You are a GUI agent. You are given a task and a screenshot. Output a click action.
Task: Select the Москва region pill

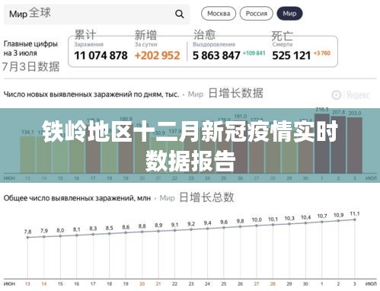219,14
